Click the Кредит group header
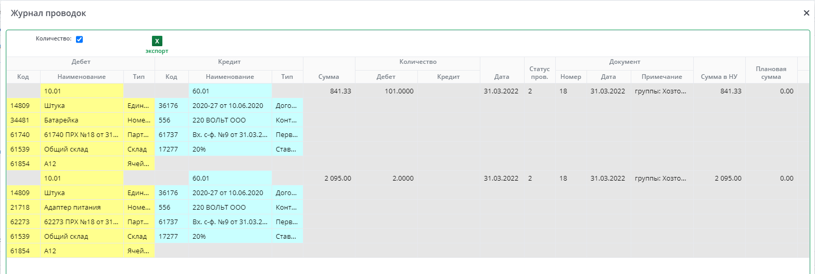The height and width of the screenshot is (274, 815). pos(229,62)
